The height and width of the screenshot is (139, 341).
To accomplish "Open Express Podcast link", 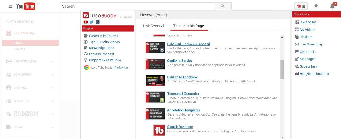I will 101,54.
